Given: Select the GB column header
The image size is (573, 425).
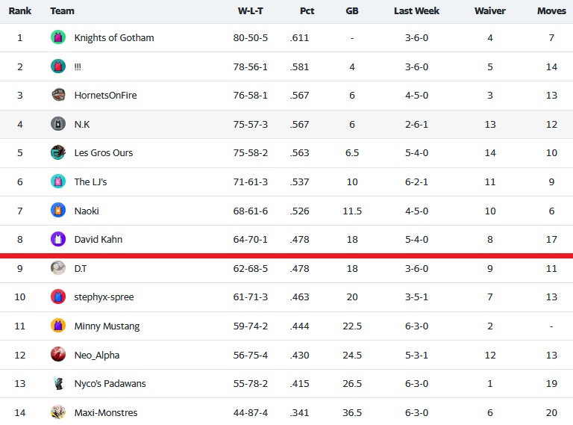Looking at the screenshot, I should [x=352, y=11].
